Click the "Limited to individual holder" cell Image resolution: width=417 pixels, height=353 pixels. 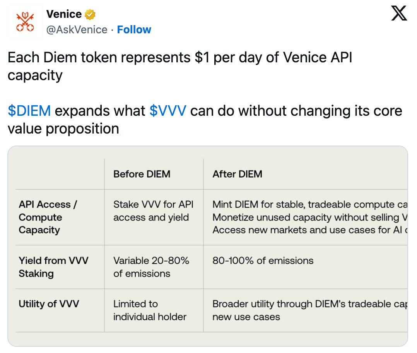click(150, 310)
